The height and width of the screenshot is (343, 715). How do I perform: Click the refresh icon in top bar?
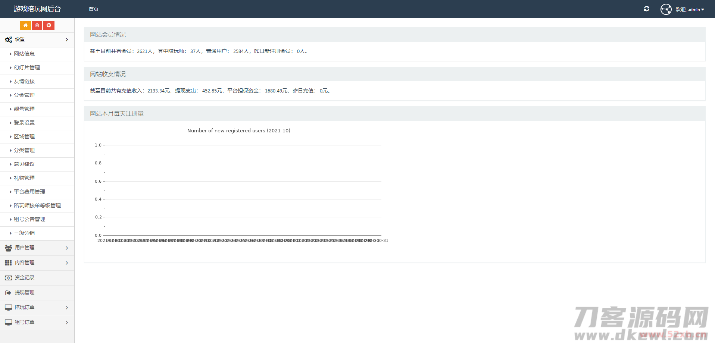pos(647,9)
